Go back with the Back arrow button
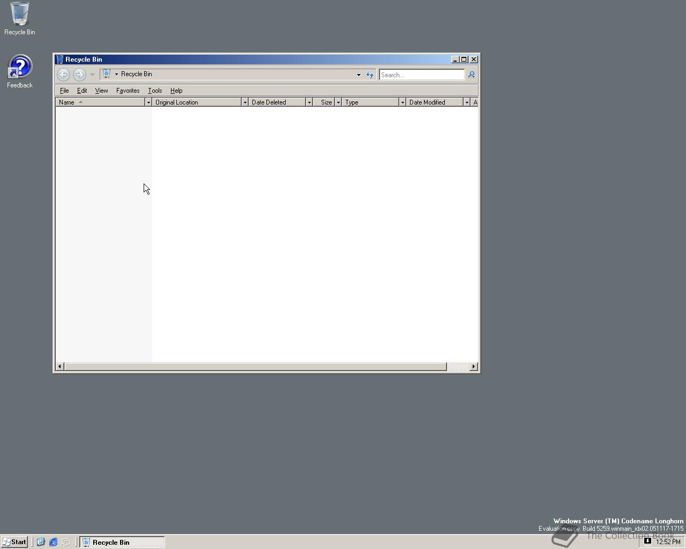 [x=63, y=75]
